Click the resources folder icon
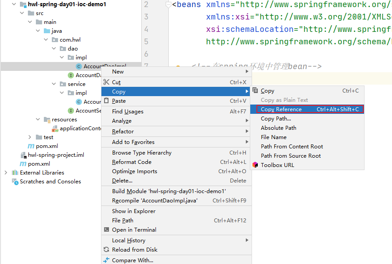Viewport: 392px width, 264px height. pyautogui.click(x=47, y=120)
